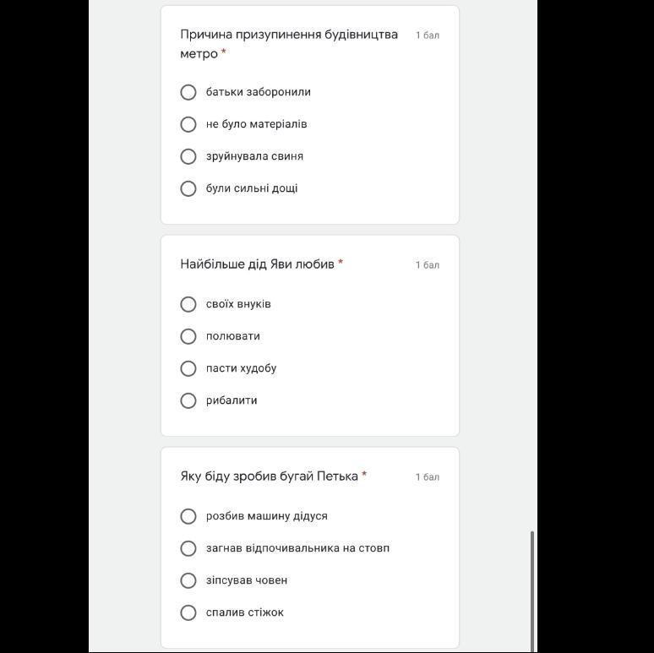Click the "1 бал" label of the дід Яви question
This screenshot has height=653, width=654.
click(427, 265)
